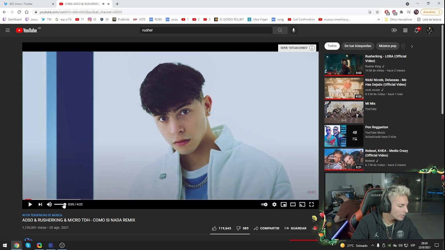
Task: Open the Mi Mix playlist thumbnail
Action: [x=344, y=112]
